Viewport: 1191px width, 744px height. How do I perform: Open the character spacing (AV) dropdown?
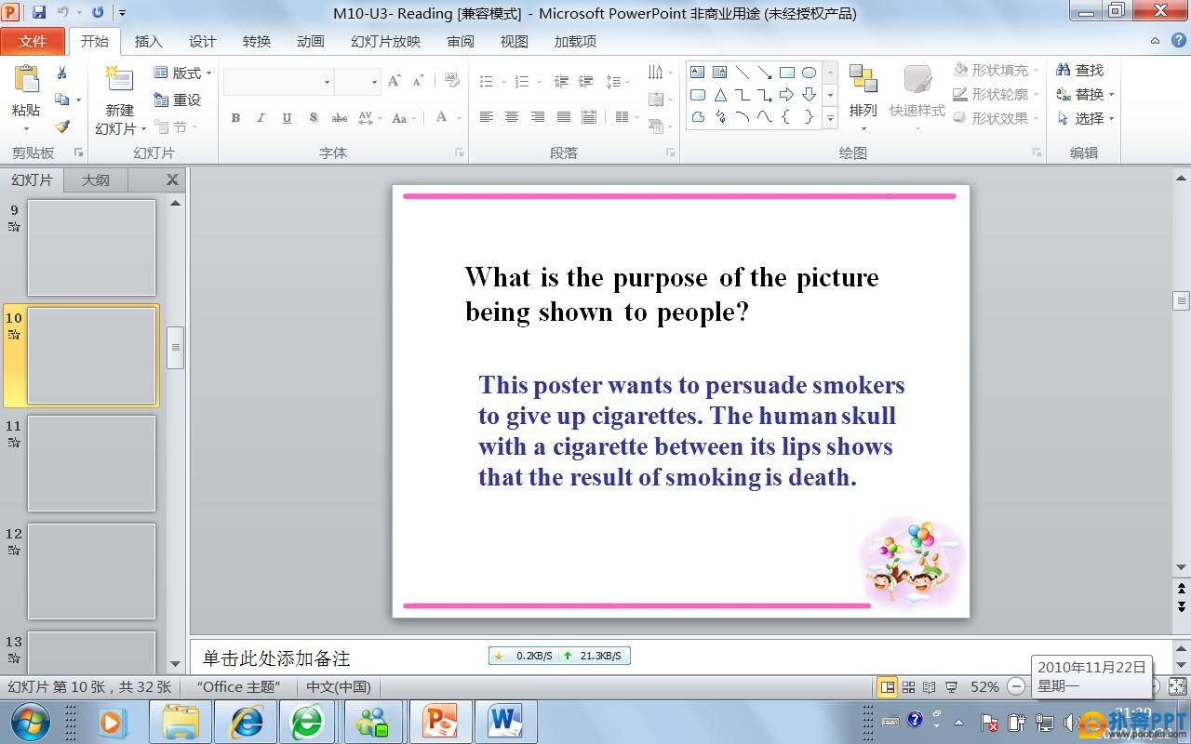pos(369,117)
